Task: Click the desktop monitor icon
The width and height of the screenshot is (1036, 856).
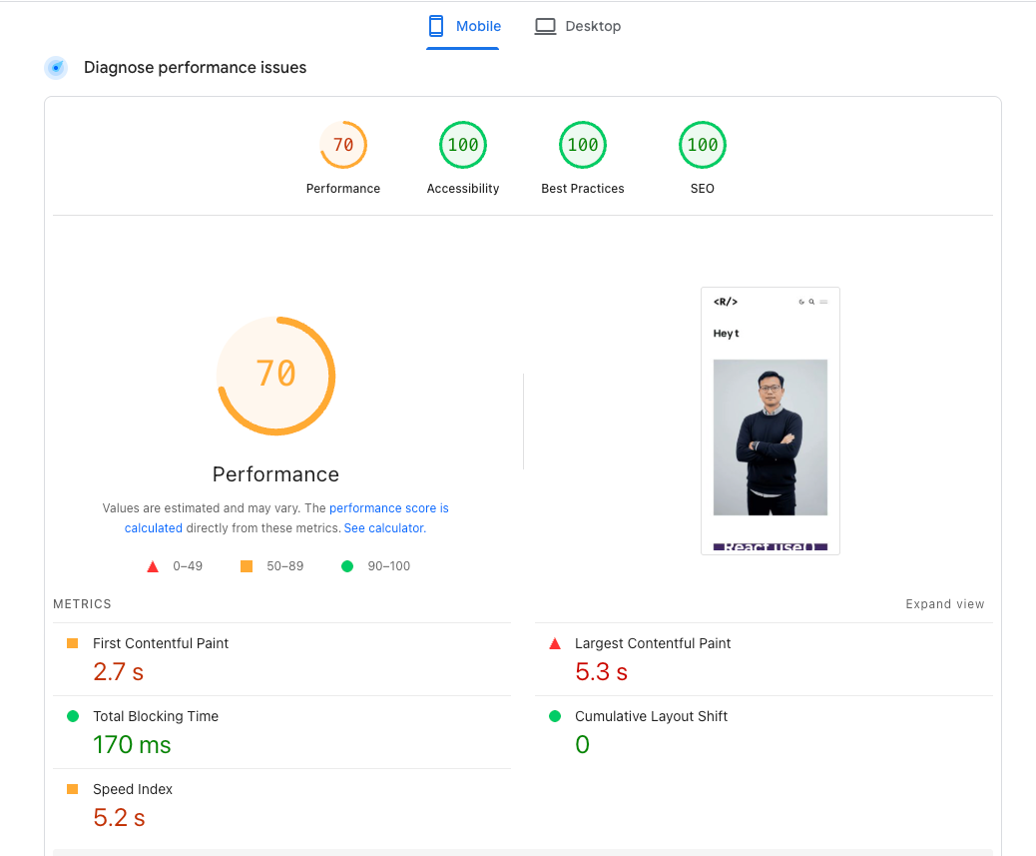Action: coord(545,27)
